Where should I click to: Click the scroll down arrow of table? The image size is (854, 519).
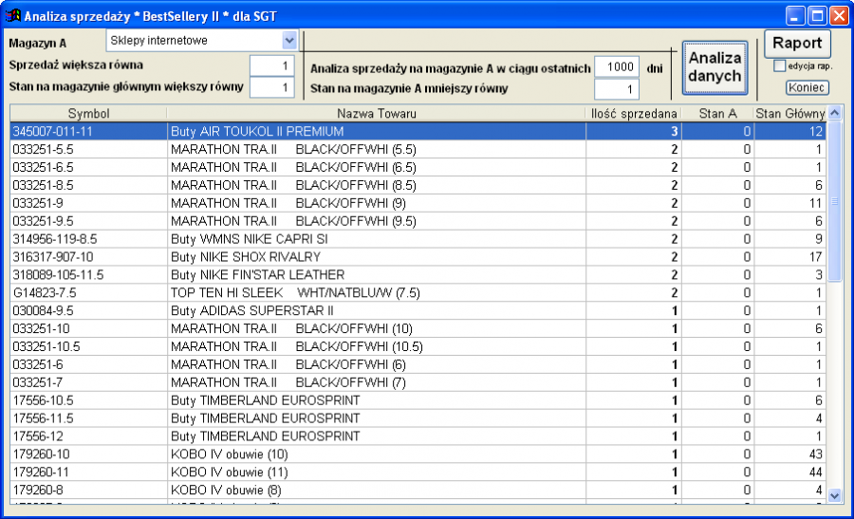(x=834, y=495)
